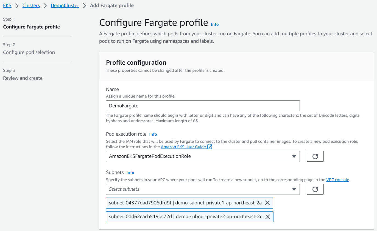This screenshot has width=377, height=231.
Task: Expand the Select subnets dropdown
Action: coord(203,189)
